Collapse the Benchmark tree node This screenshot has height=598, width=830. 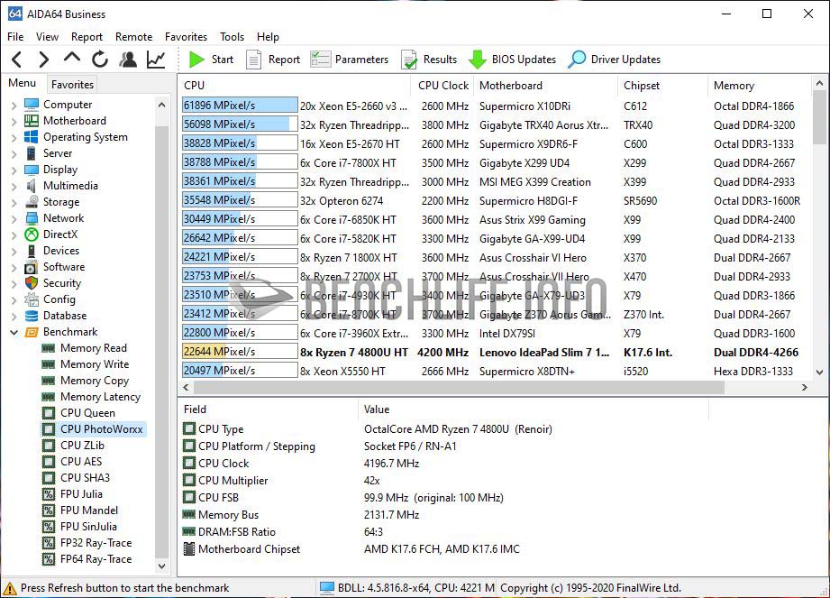(x=14, y=332)
